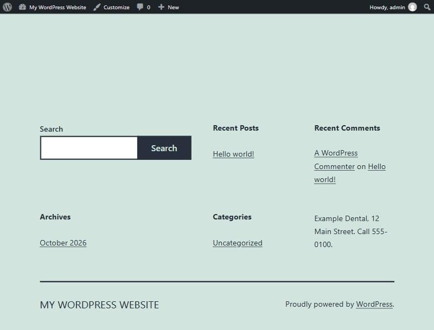Click the admin avatar icon
The height and width of the screenshot is (330, 434).
412,7
